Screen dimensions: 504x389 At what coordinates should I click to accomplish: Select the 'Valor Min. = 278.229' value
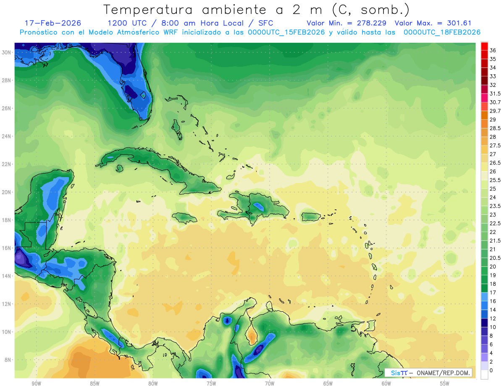[x=346, y=23]
